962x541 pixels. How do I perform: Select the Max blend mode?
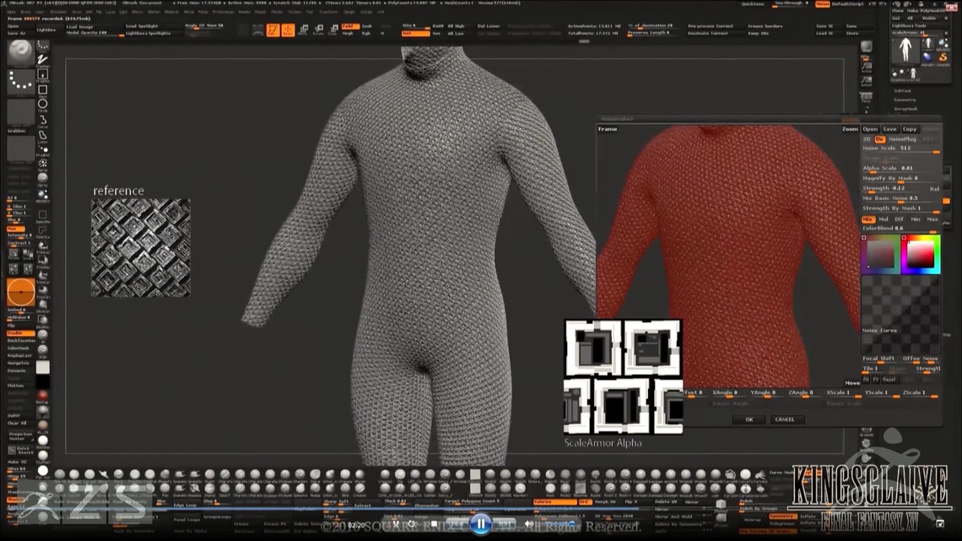[x=932, y=219]
